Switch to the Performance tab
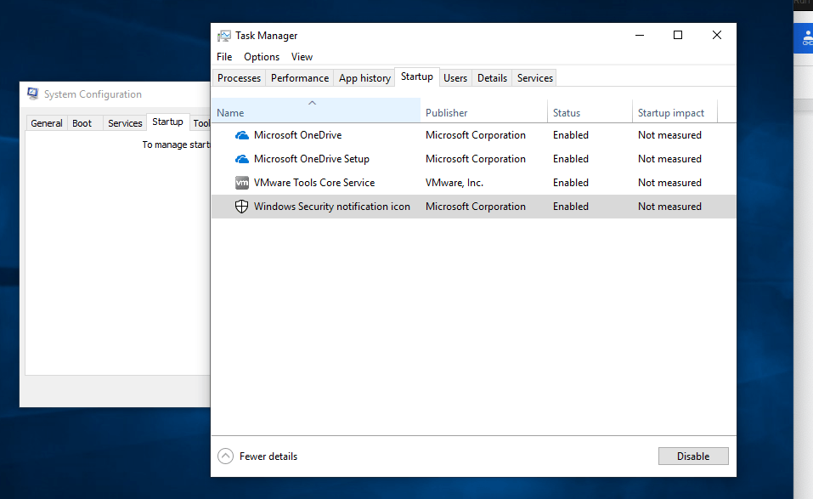The width and height of the screenshot is (813, 499). click(300, 78)
